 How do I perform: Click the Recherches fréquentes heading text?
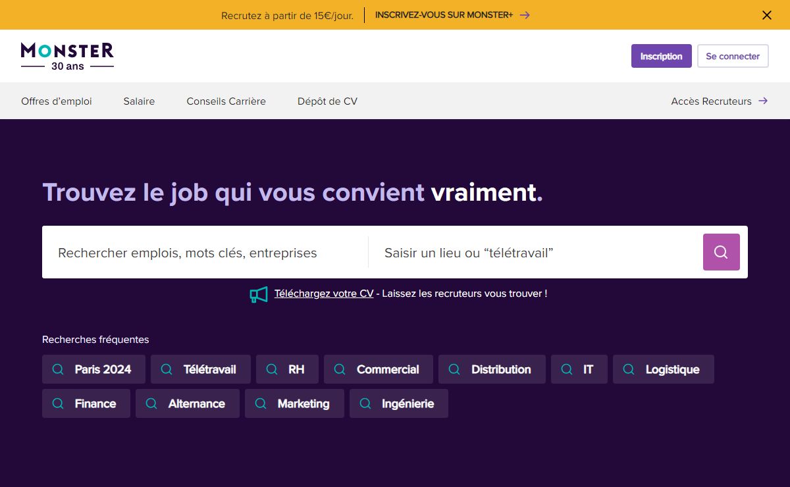pyautogui.click(x=95, y=340)
